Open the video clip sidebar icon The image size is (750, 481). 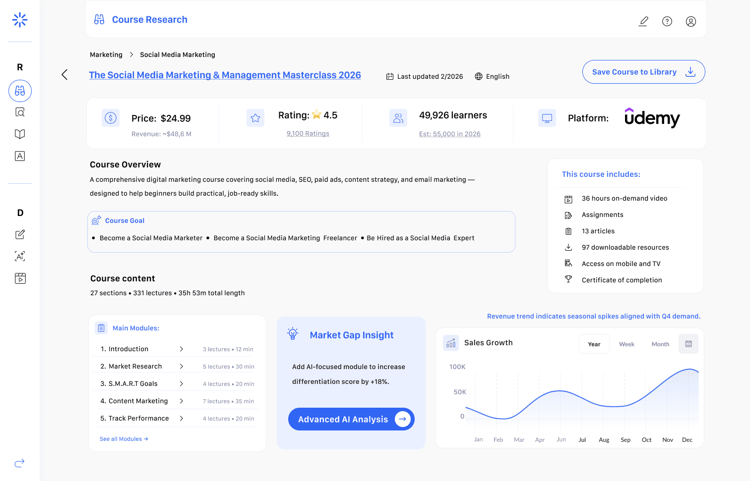coord(20,278)
